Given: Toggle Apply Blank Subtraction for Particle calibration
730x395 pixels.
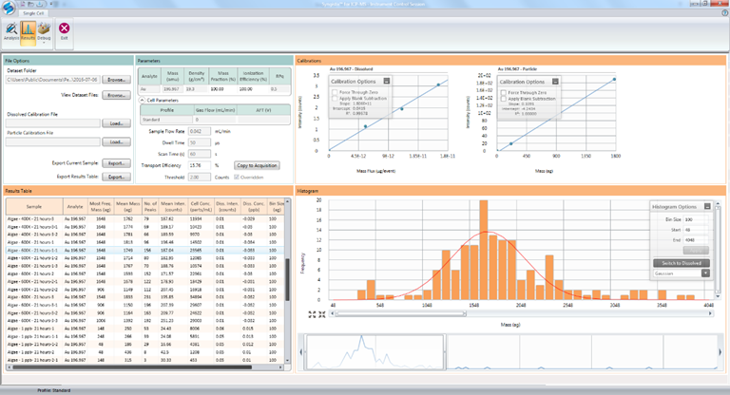Looking at the screenshot, I should [503, 99].
